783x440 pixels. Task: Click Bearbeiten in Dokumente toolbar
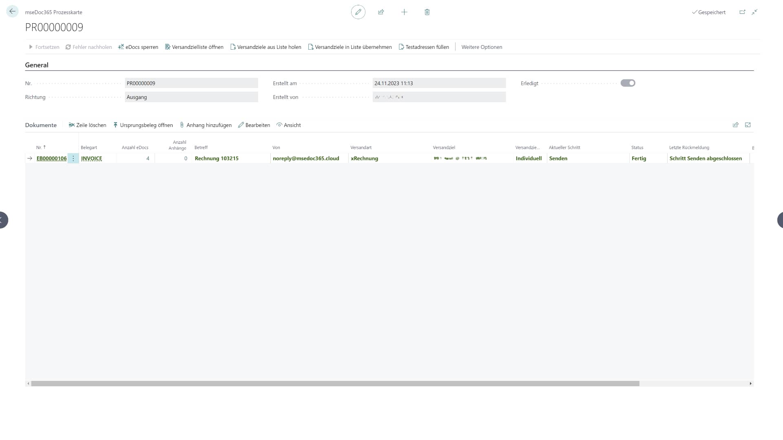point(254,125)
